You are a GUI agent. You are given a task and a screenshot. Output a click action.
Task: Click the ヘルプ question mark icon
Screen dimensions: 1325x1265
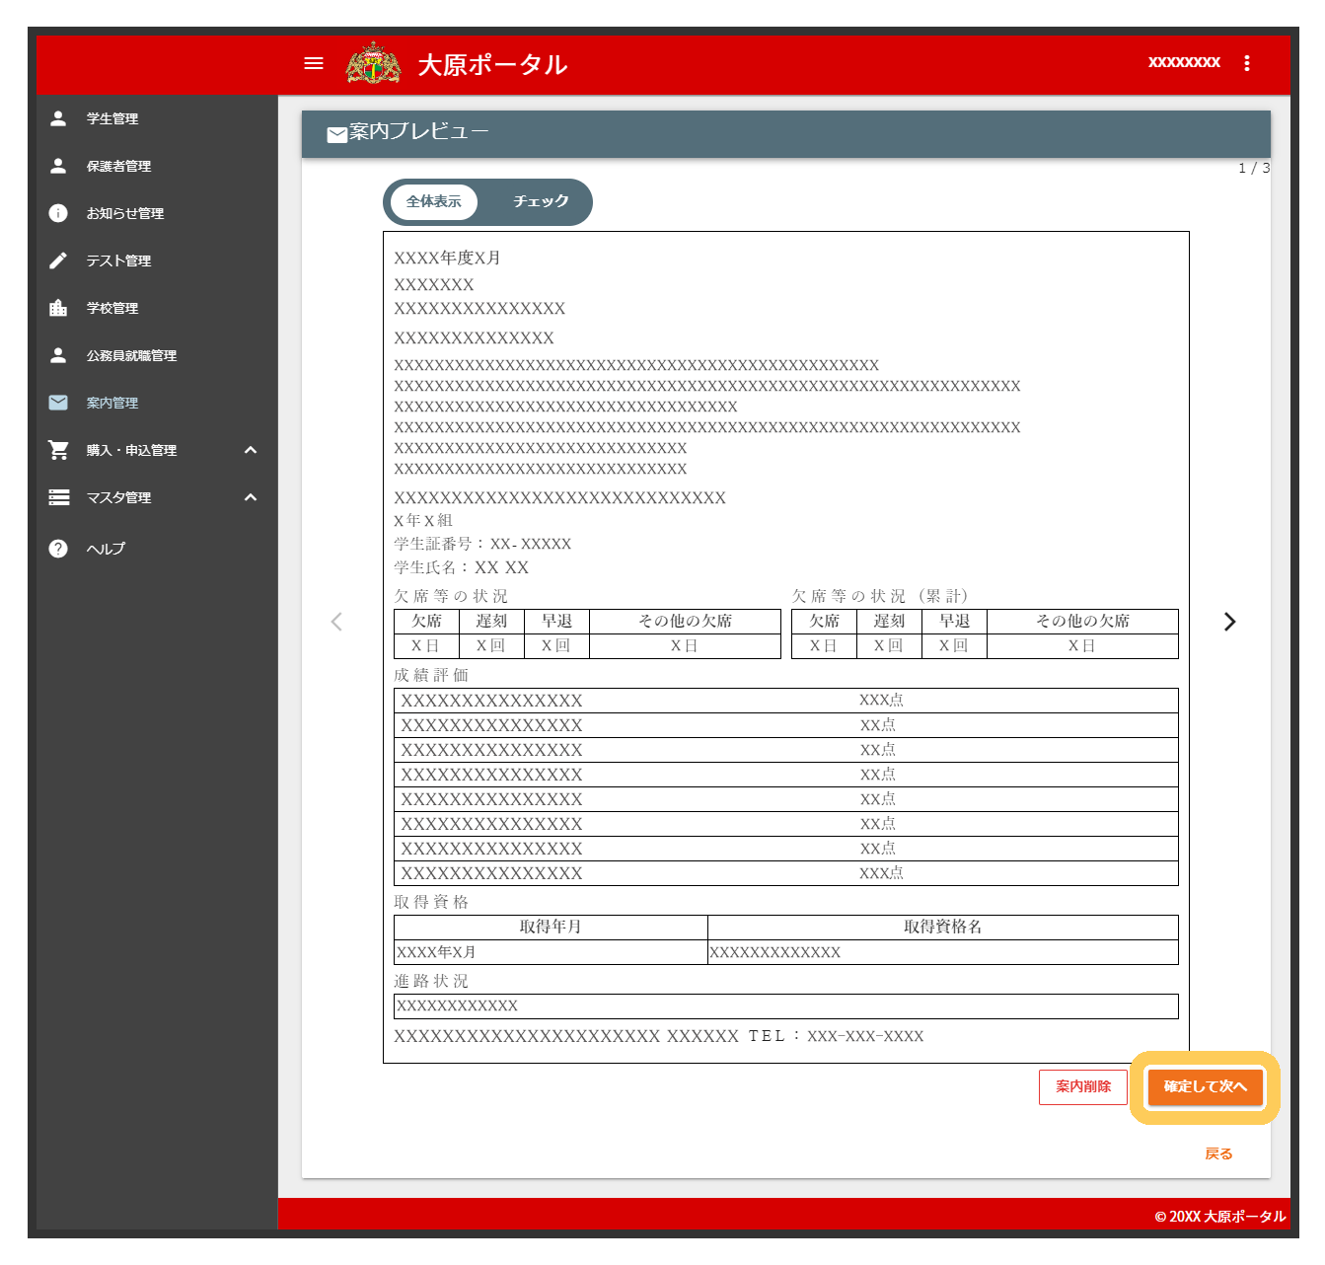(58, 549)
